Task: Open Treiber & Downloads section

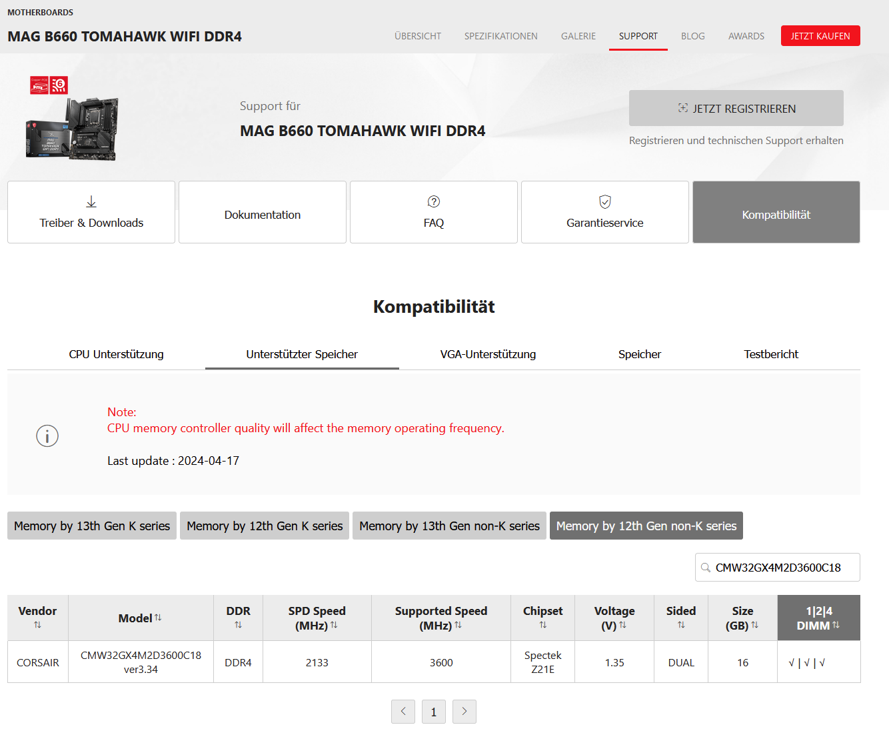Action: pyautogui.click(x=91, y=212)
